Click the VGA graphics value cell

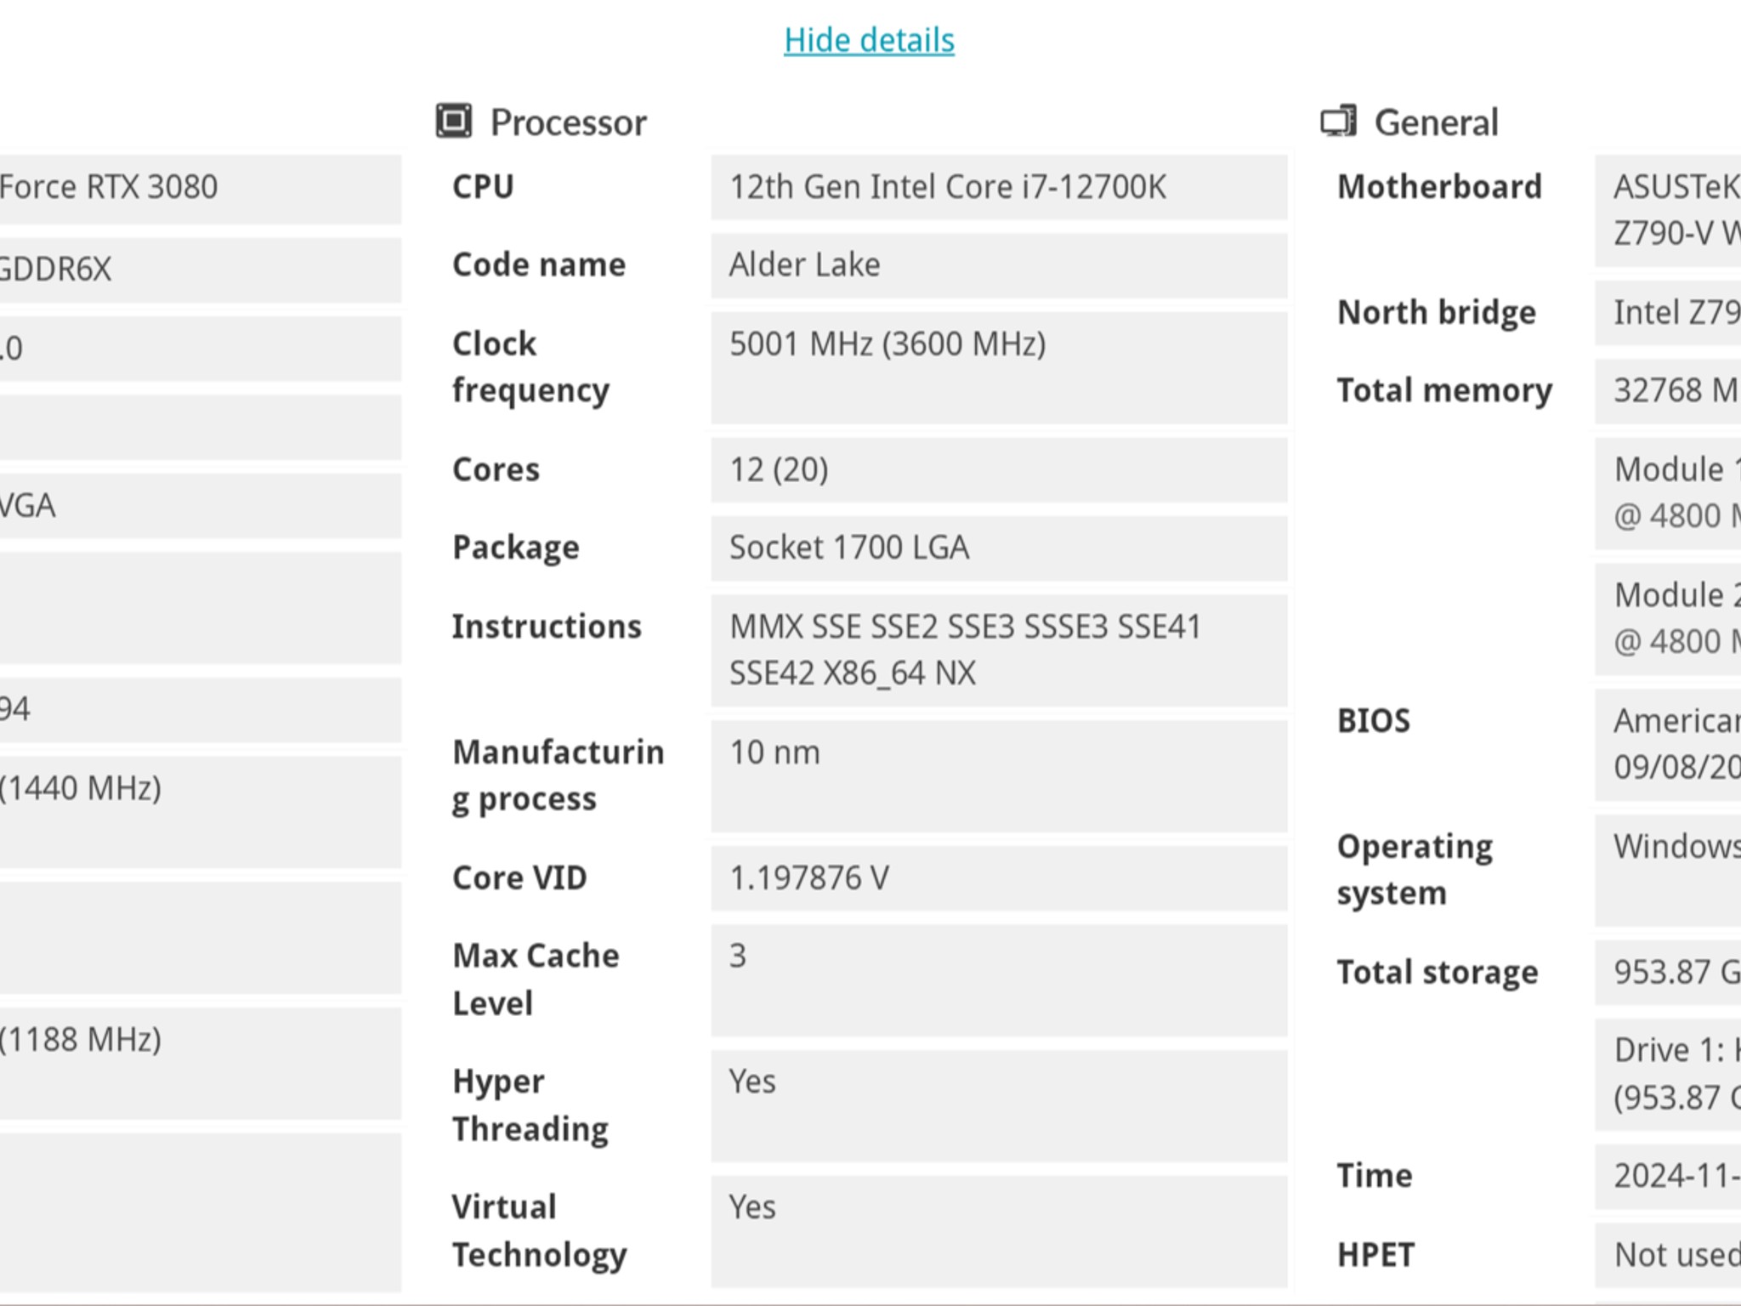pyautogui.click(x=201, y=506)
